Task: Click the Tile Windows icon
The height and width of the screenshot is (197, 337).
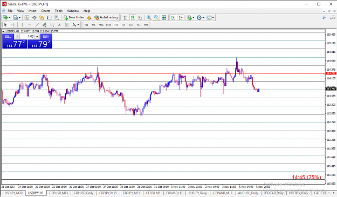Action: coord(164,18)
